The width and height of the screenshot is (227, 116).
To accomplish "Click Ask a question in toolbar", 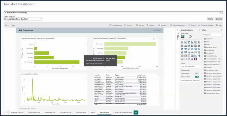I will pos(116,25).
